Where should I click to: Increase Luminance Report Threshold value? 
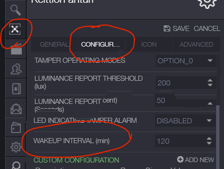(210, 81)
